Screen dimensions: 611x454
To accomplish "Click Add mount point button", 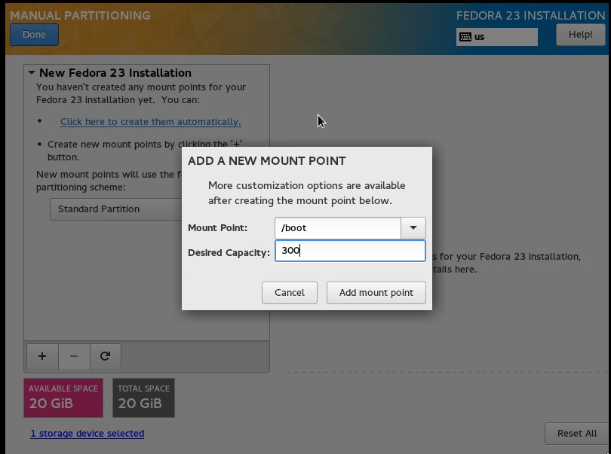I will pos(376,293).
